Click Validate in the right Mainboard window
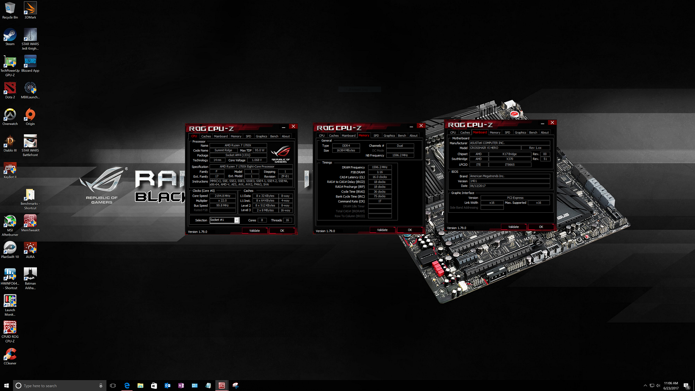Screen dimensions: 695x391 pos(513,227)
